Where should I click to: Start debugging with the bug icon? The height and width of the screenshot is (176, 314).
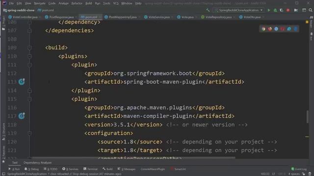tap(275, 10)
